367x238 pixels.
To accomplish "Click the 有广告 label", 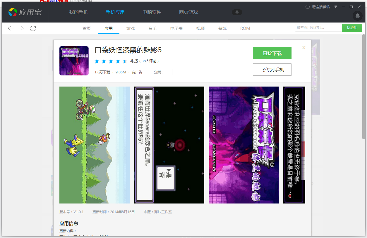I will click(x=137, y=72).
